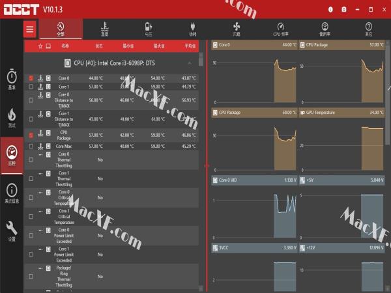Check the Core 0 Distance to TjMAX checkbox
391x293 pixels.
pos(31,100)
